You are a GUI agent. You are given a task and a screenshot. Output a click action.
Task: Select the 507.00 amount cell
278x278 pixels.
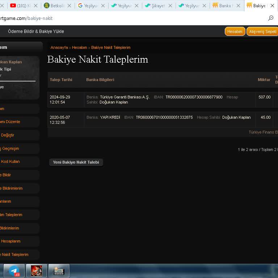(x=264, y=97)
